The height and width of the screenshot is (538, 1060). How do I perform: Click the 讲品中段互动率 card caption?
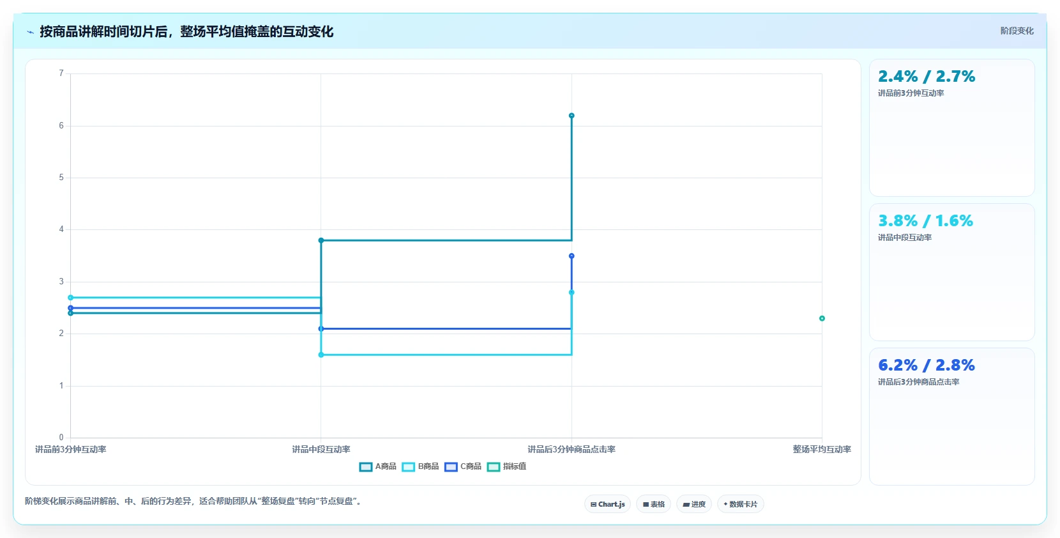pyautogui.click(x=904, y=238)
